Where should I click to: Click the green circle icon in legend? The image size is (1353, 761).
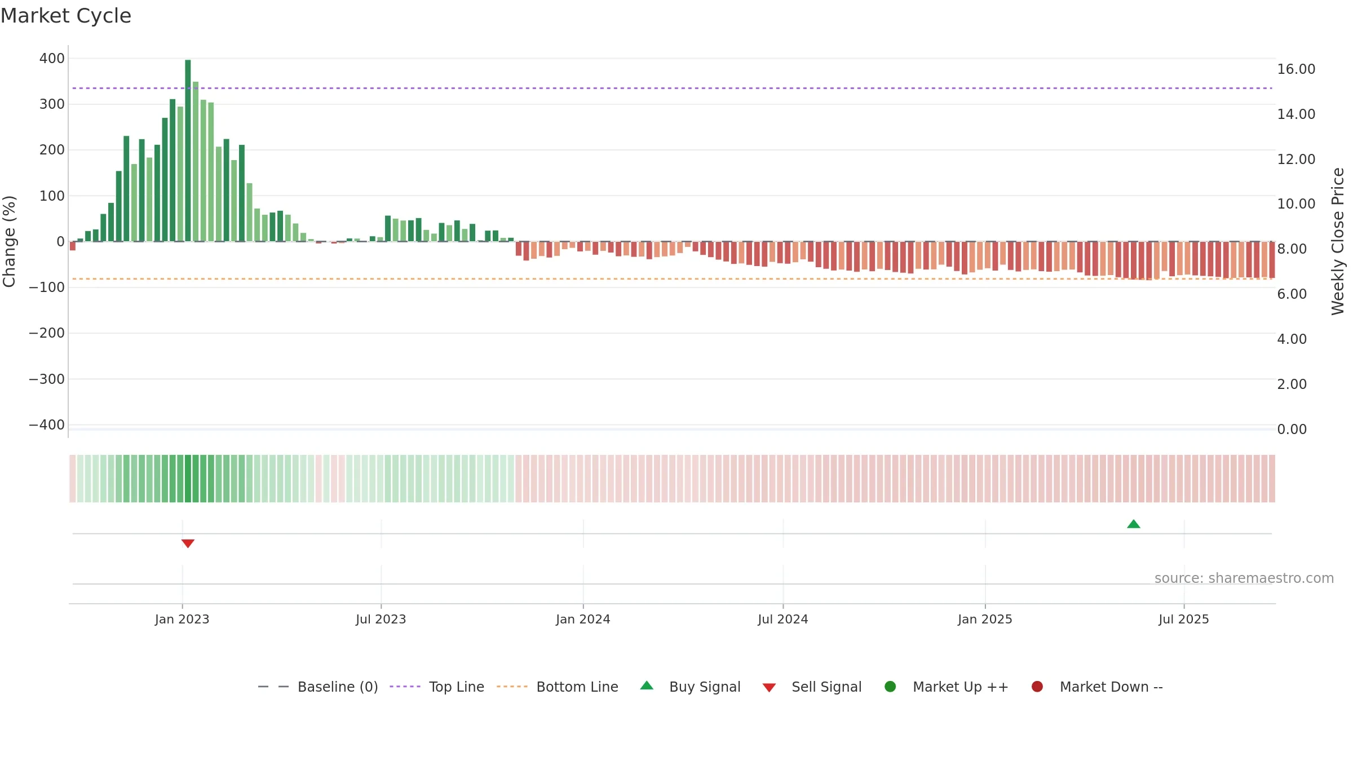pyautogui.click(x=890, y=687)
